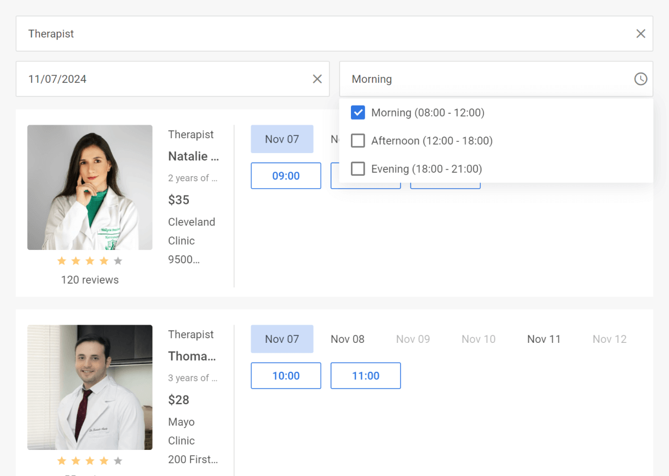
Task: Select the 11:00 appointment with Thomas
Action: (x=366, y=375)
